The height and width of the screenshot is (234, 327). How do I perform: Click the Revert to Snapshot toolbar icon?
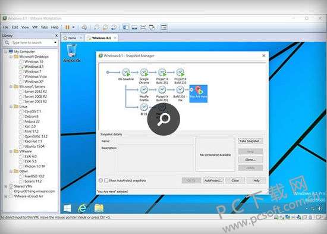point(105,27)
